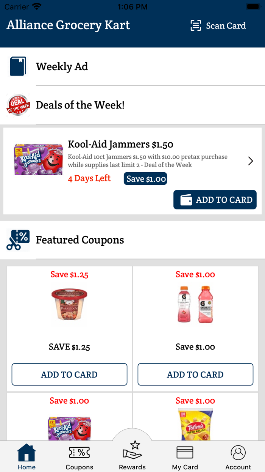Viewport: 265px width, 472px height.
Task: Select the Save $1.00 badge on Kool-Aid deal
Action: 145,178
